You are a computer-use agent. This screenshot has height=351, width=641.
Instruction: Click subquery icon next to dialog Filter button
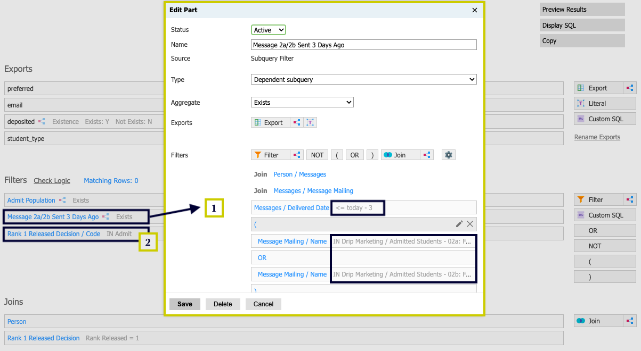tap(297, 155)
